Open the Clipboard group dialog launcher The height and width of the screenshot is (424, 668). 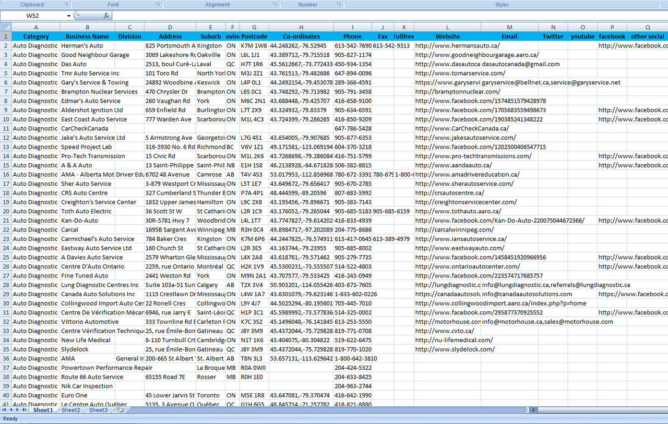coord(67,4)
